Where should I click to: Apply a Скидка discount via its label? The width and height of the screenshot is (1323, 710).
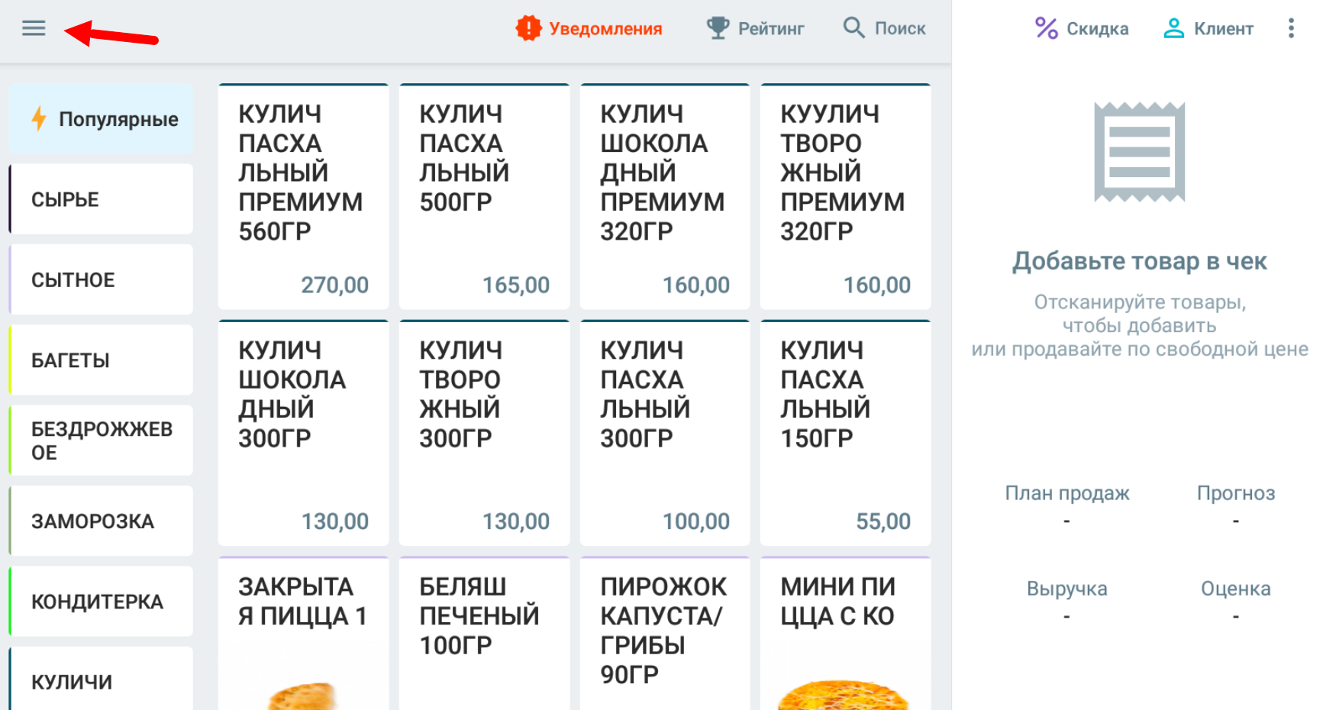[x=1097, y=28]
